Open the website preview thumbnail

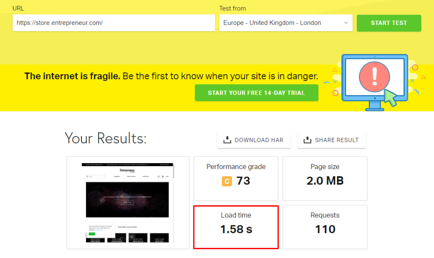pos(127,203)
